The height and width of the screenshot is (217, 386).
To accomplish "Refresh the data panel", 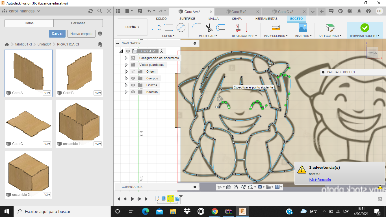I will 90,11.
